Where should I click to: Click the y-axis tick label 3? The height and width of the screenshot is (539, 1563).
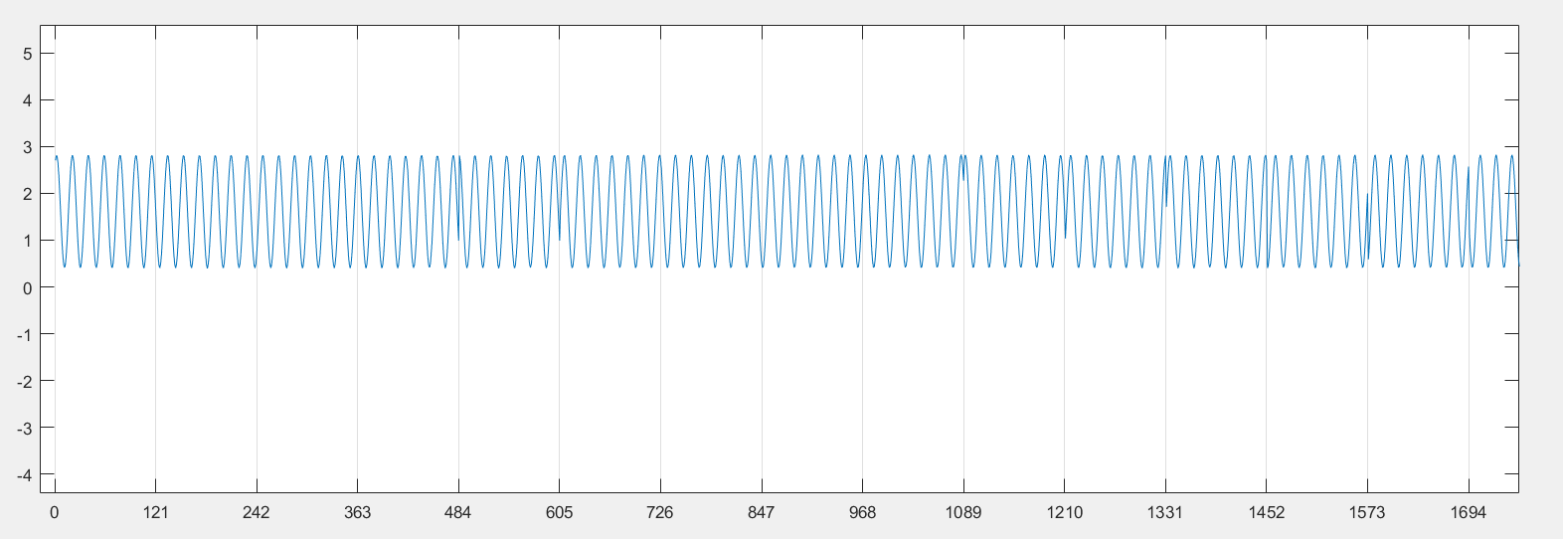coord(28,147)
